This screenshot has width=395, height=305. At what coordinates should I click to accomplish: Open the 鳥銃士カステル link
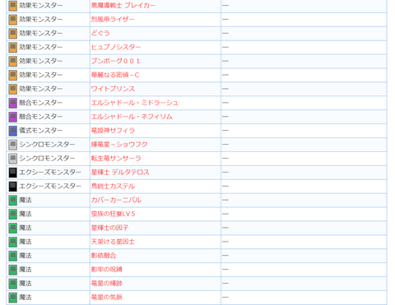[113, 186]
